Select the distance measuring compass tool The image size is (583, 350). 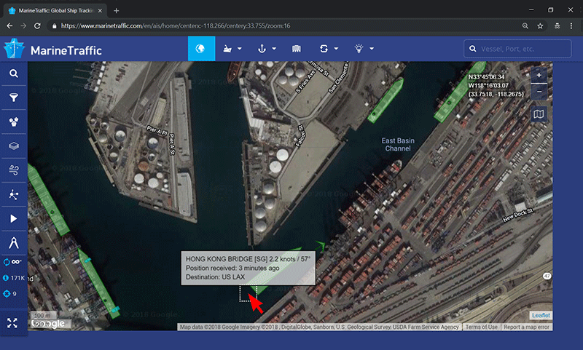point(14,243)
